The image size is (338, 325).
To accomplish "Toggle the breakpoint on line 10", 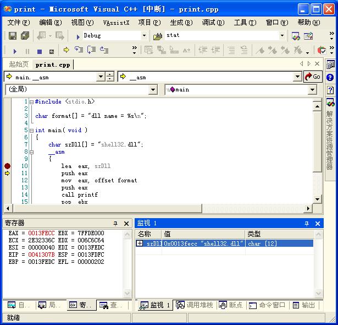I will coord(7,166).
